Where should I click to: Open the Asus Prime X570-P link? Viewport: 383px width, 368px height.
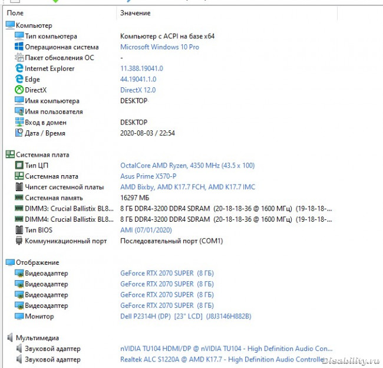pyautogui.click(x=148, y=176)
